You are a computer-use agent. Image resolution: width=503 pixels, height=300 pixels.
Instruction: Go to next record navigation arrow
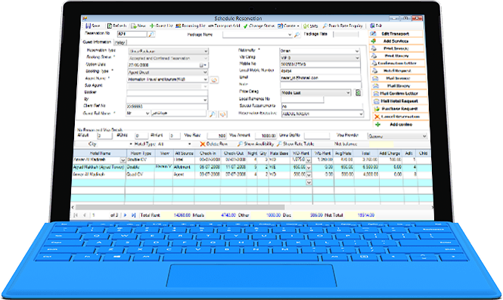(125, 215)
